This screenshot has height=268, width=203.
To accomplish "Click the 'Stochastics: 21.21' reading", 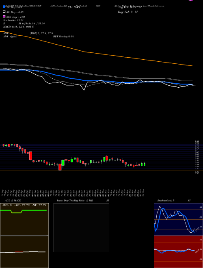I will (13, 20).
